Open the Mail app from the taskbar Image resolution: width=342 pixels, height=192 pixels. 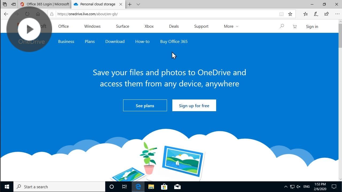tap(177, 187)
